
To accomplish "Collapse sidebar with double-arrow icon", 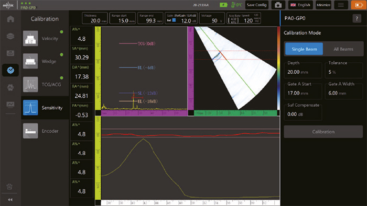I will [x=10, y=200].
